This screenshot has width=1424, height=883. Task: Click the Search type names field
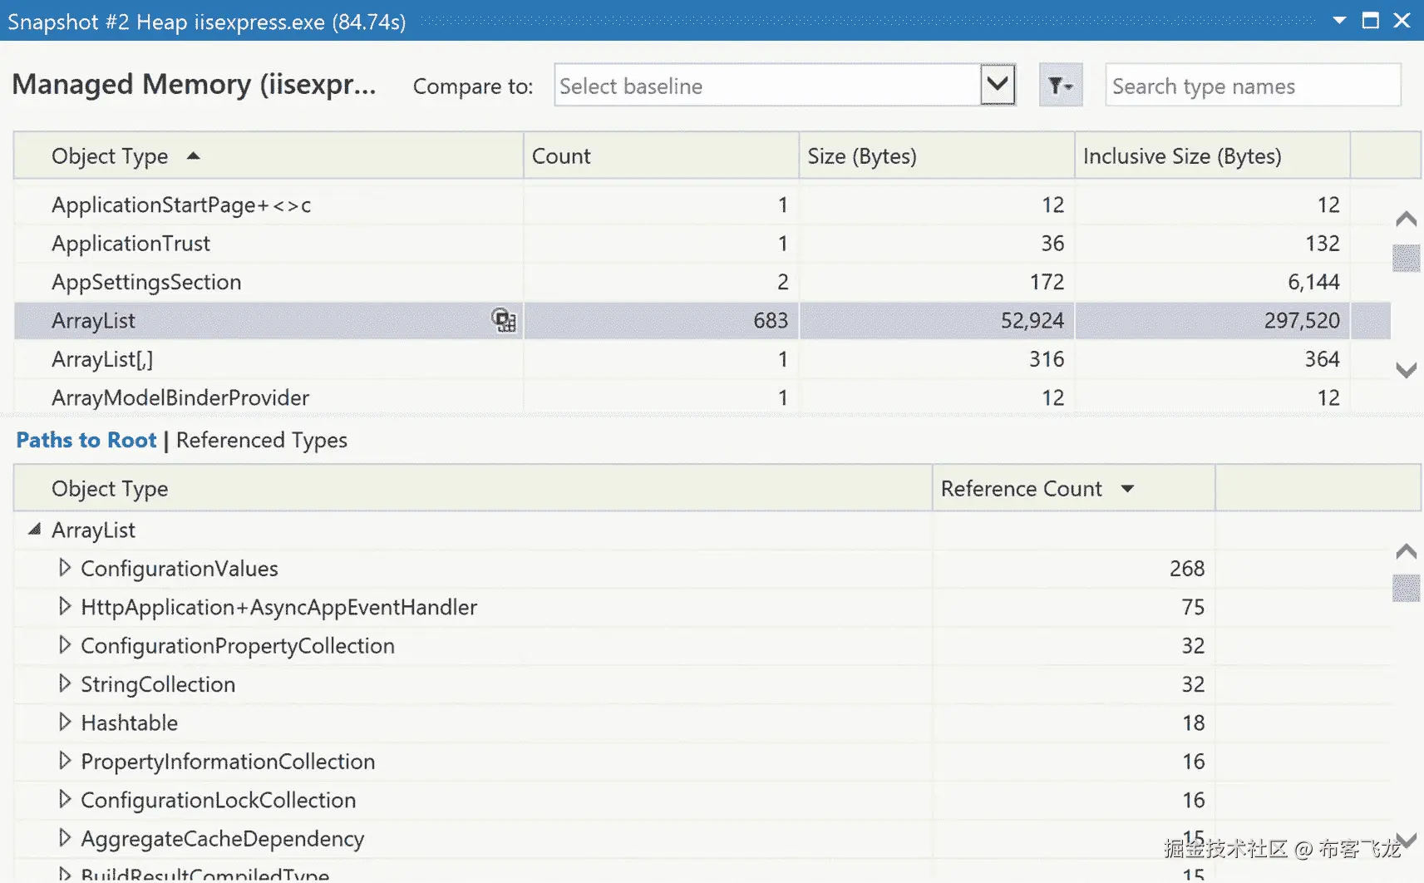click(1253, 86)
